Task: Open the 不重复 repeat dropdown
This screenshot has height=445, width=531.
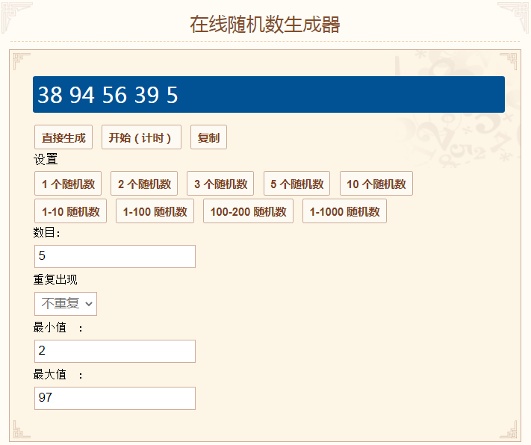Action: pos(66,304)
